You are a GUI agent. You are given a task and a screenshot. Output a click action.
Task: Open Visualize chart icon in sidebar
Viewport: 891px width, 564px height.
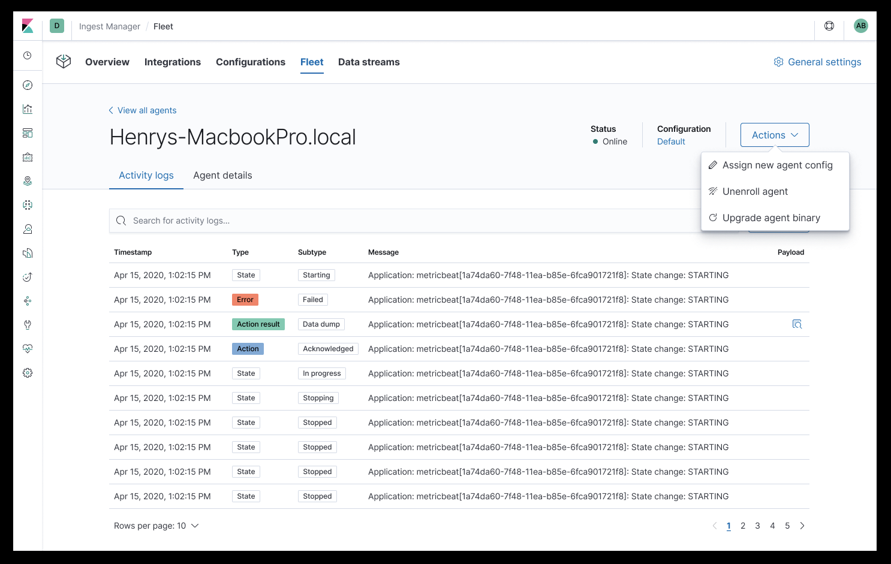[28, 109]
